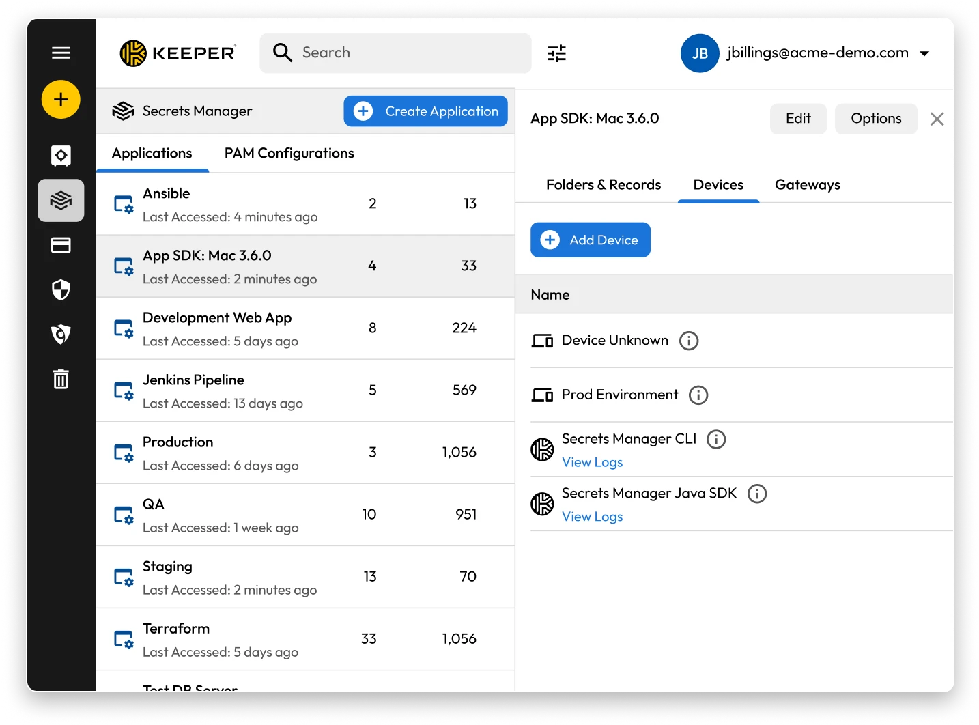
Task: Click the Secrets Manager CLI name
Action: pyautogui.click(x=629, y=439)
